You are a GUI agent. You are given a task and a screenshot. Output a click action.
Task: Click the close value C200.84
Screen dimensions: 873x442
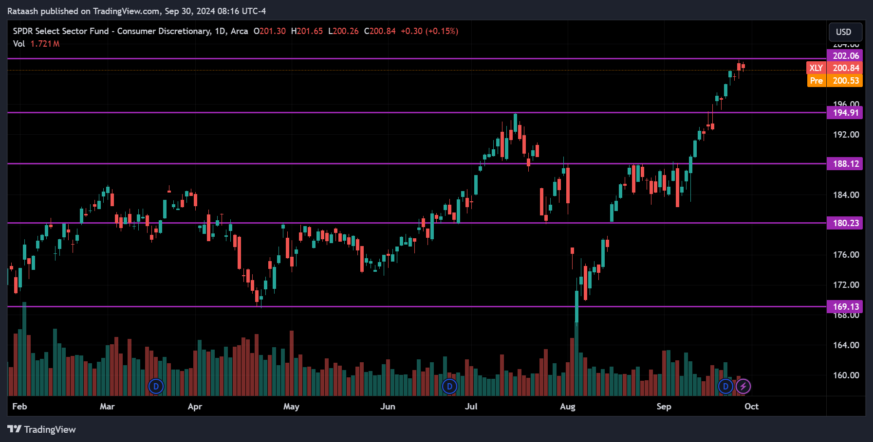point(380,31)
